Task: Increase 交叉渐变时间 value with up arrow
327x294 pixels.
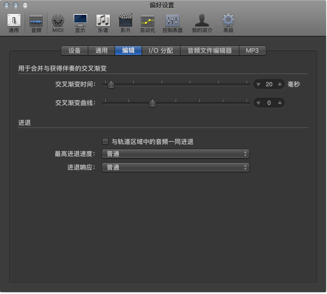Action: click(280, 84)
